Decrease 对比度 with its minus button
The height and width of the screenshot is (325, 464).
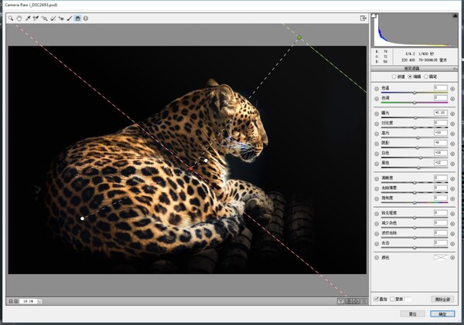(x=377, y=124)
